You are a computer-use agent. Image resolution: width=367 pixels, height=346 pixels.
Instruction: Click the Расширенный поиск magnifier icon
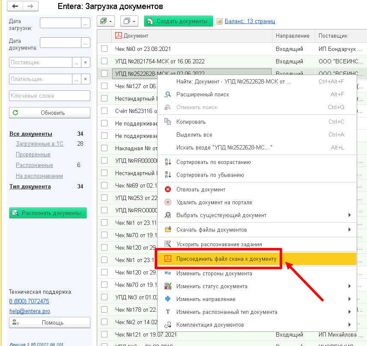(167, 94)
